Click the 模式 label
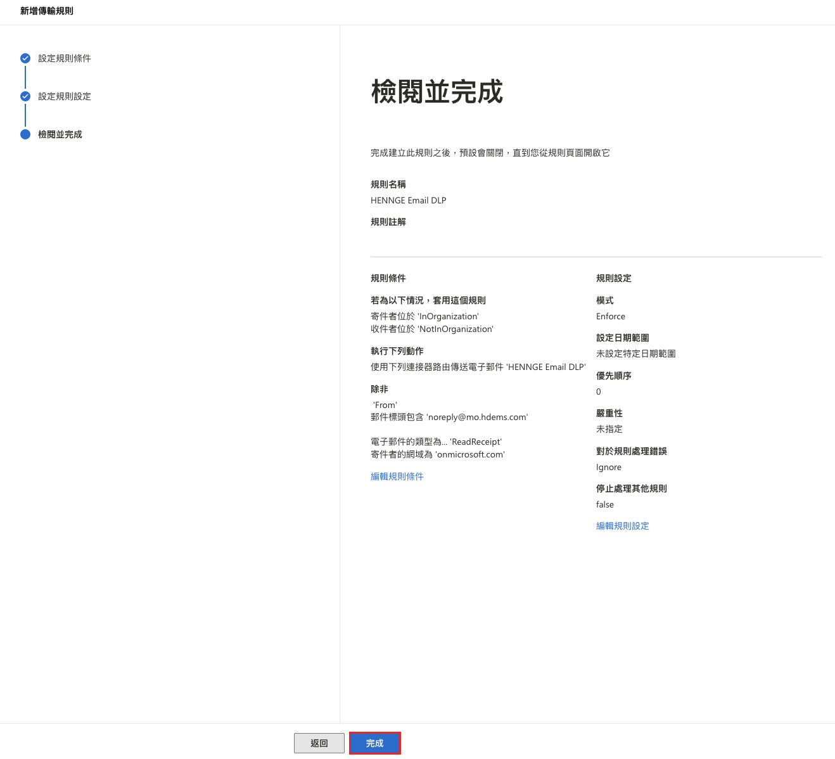Viewport: 835px width, 759px height. (x=605, y=300)
